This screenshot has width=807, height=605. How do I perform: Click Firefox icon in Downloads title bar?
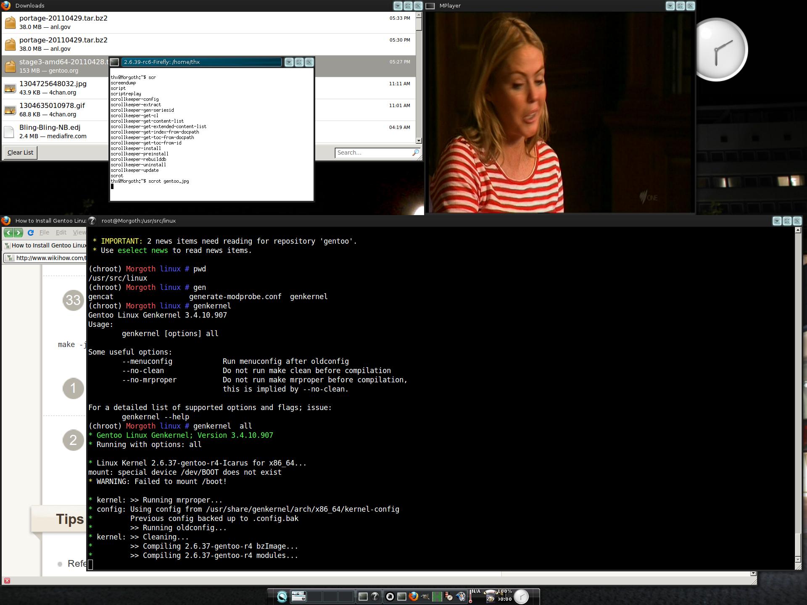click(6, 5)
